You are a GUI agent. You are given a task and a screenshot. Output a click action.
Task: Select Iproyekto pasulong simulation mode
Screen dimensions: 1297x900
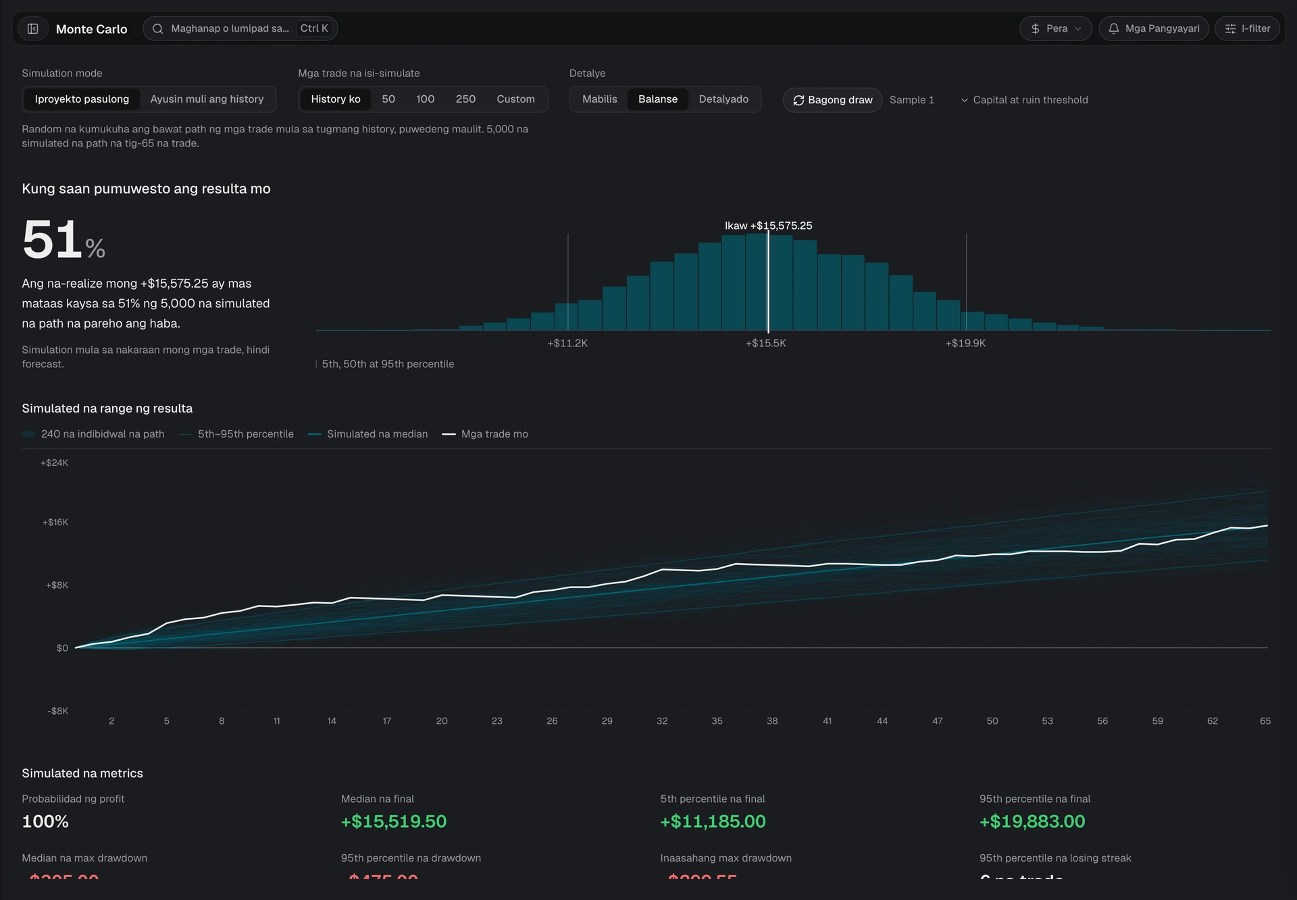[82, 99]
